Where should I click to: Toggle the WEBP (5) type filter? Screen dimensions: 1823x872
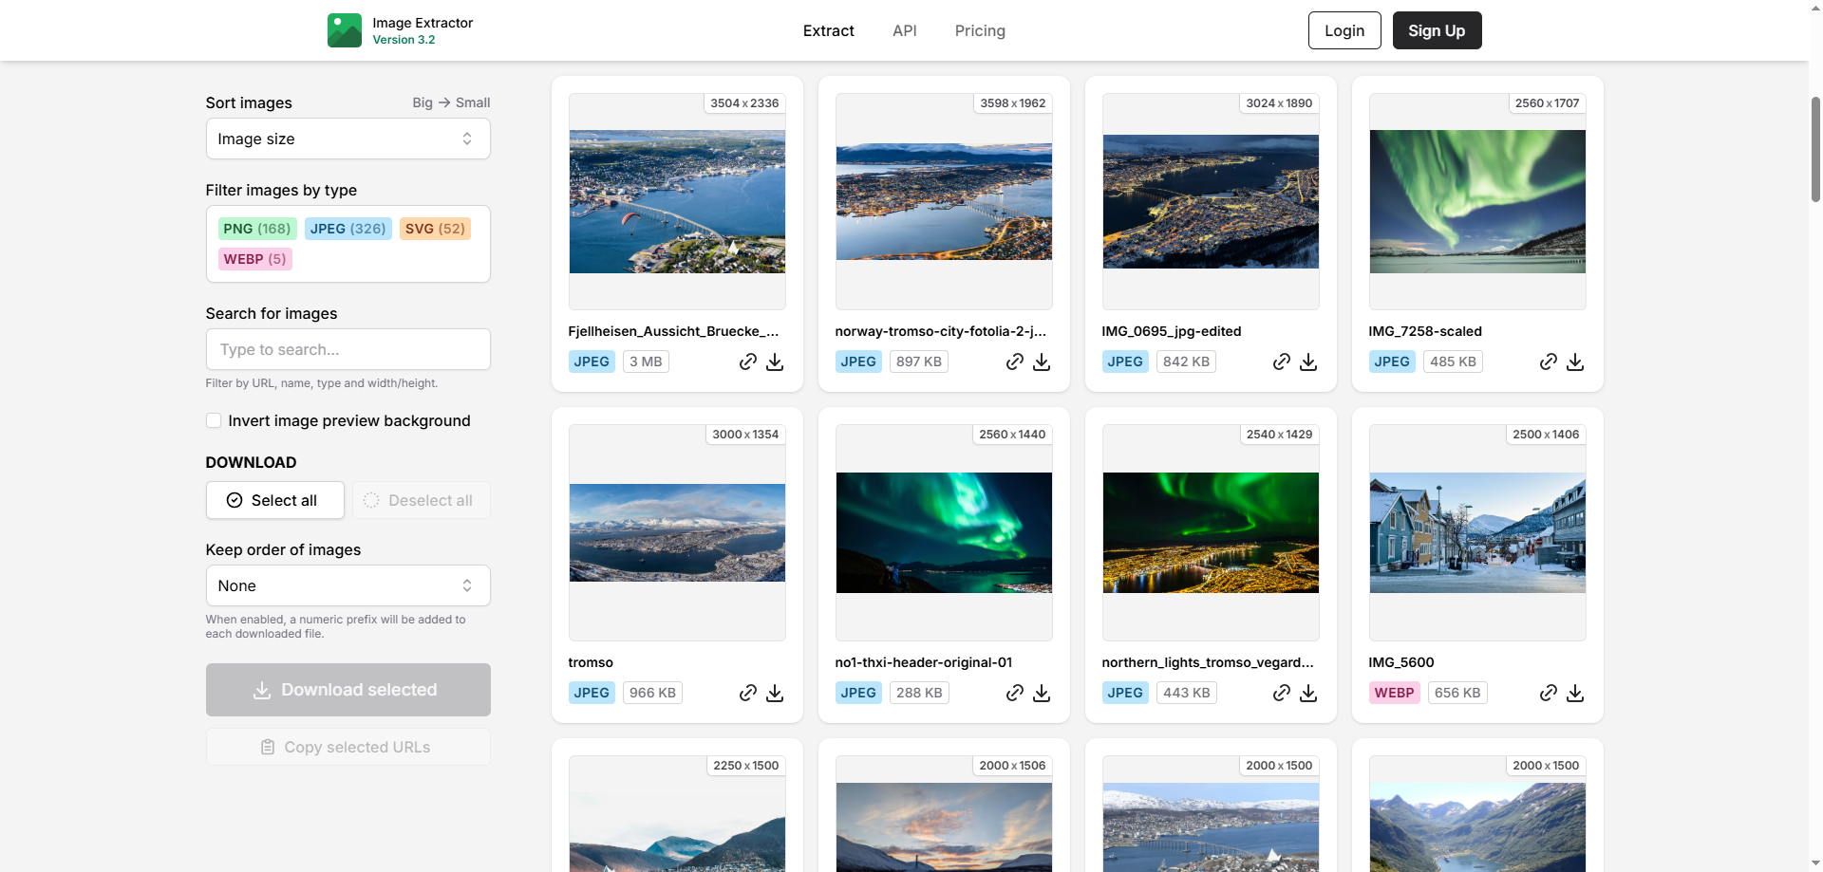tap(254, 259)
